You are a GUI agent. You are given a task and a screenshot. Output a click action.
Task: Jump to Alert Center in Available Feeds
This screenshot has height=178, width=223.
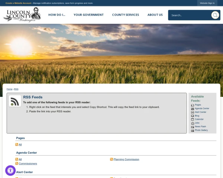[x=200, y=112]
